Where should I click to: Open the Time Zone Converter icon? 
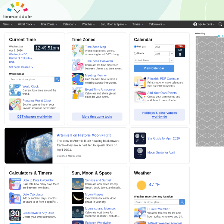pyautogui.click(x=78, y=65)
